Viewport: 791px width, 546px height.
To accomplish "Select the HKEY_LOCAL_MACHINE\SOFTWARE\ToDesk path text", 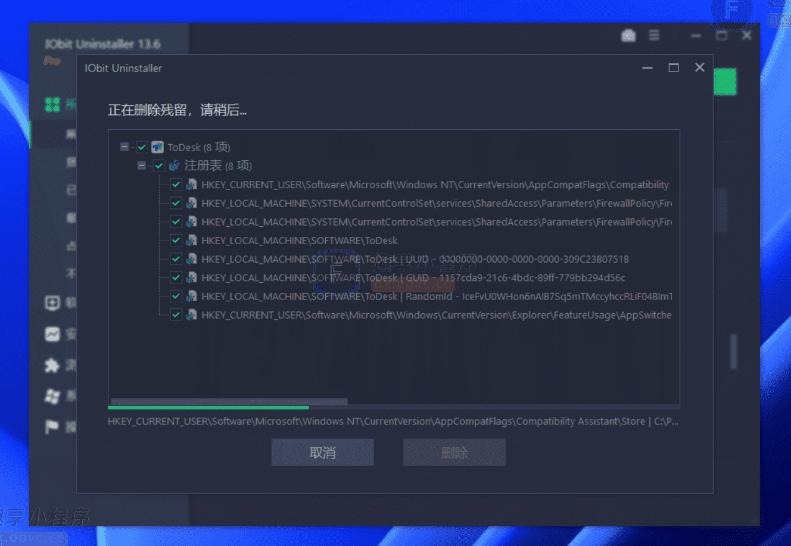I will (x=300, y=241).
